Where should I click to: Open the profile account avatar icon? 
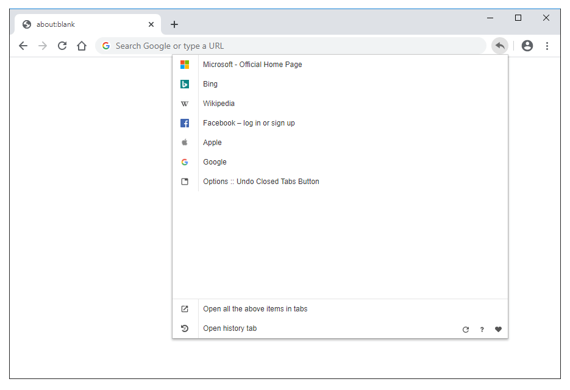527,46
